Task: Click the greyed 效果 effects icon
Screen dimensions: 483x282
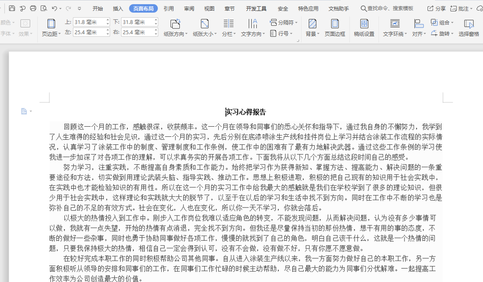Action: pyautogui.click(x=25, y=23)
